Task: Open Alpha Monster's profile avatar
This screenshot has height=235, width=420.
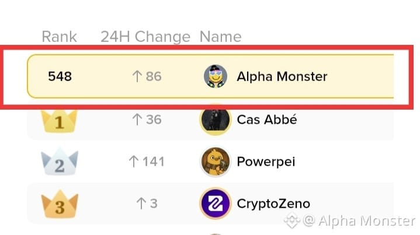Action: pos(216,76)
